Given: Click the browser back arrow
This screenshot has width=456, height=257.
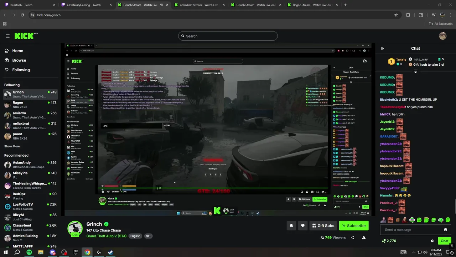Looking at the screenshot, I should (x=5, y=15).
